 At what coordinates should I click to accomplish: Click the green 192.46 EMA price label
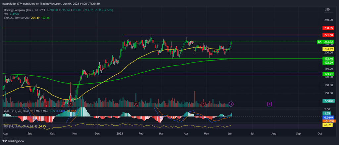pos(328,58)
